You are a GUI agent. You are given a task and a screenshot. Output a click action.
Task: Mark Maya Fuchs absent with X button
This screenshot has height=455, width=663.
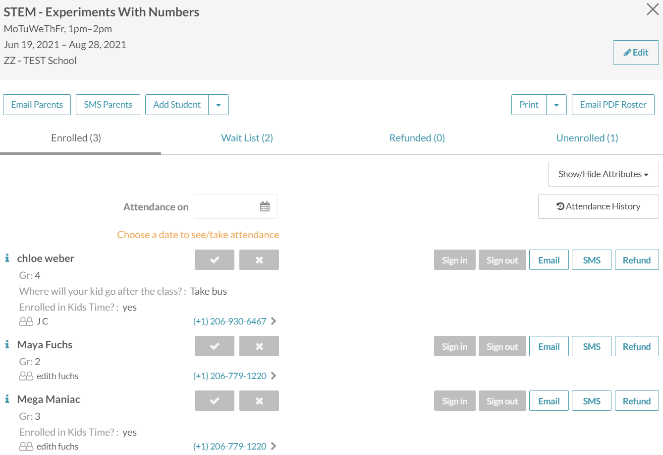(x=259, y=346)
